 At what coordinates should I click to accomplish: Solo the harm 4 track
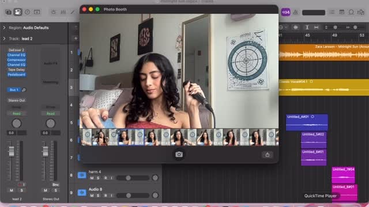pos(98,178)
